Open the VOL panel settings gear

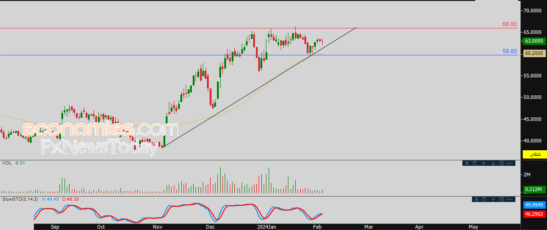click(502, 163)
